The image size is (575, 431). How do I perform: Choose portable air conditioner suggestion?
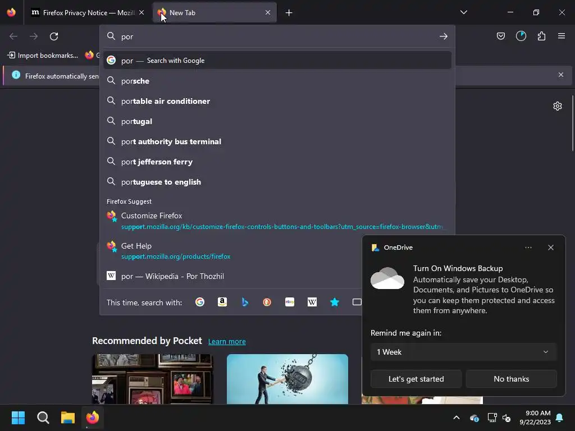(x=277, y=101)
